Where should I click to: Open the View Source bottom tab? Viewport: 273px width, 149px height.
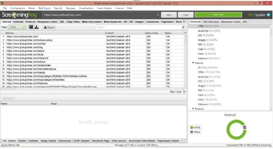[119, 141]
